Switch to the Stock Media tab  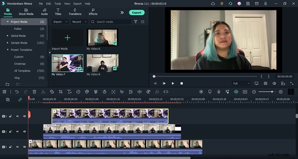(26, 12)
